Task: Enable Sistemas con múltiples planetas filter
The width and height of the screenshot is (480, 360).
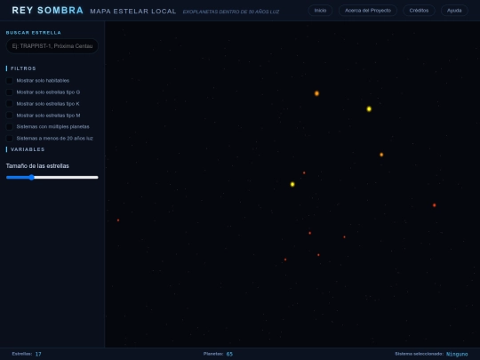Action: pyautogui.click(x=10, y=127)
